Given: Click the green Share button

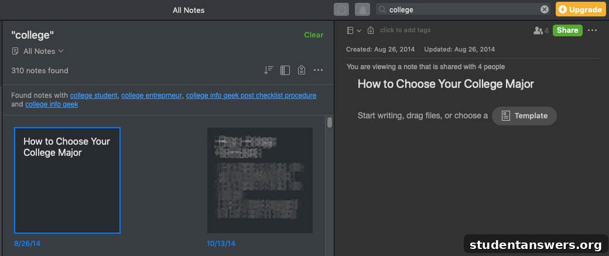Looking at the screenshot, I should [x=567, y=30].
